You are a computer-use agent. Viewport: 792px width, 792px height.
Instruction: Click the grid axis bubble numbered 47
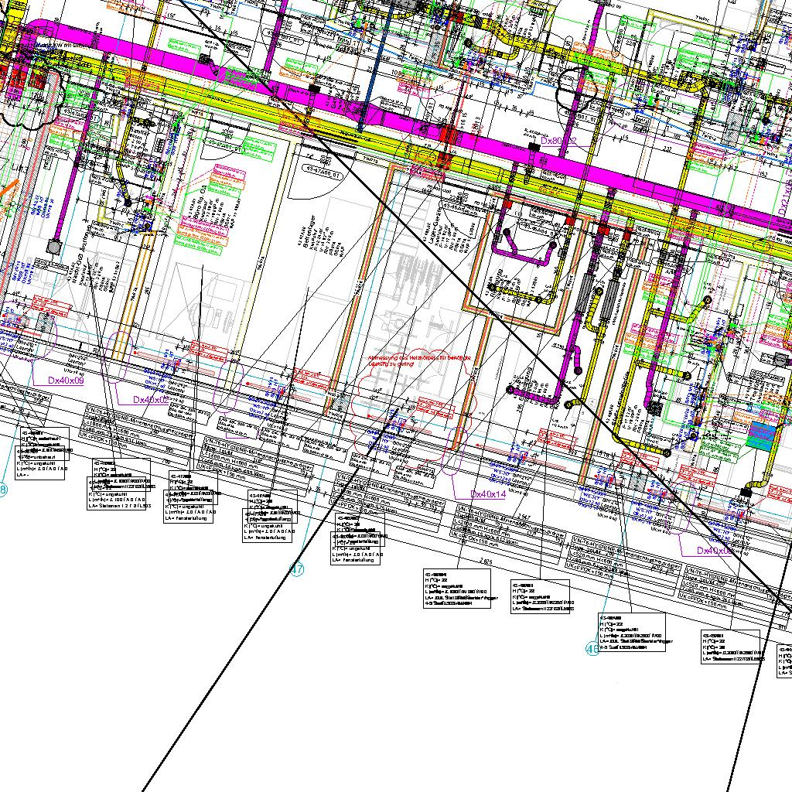[x=298, y=570]
